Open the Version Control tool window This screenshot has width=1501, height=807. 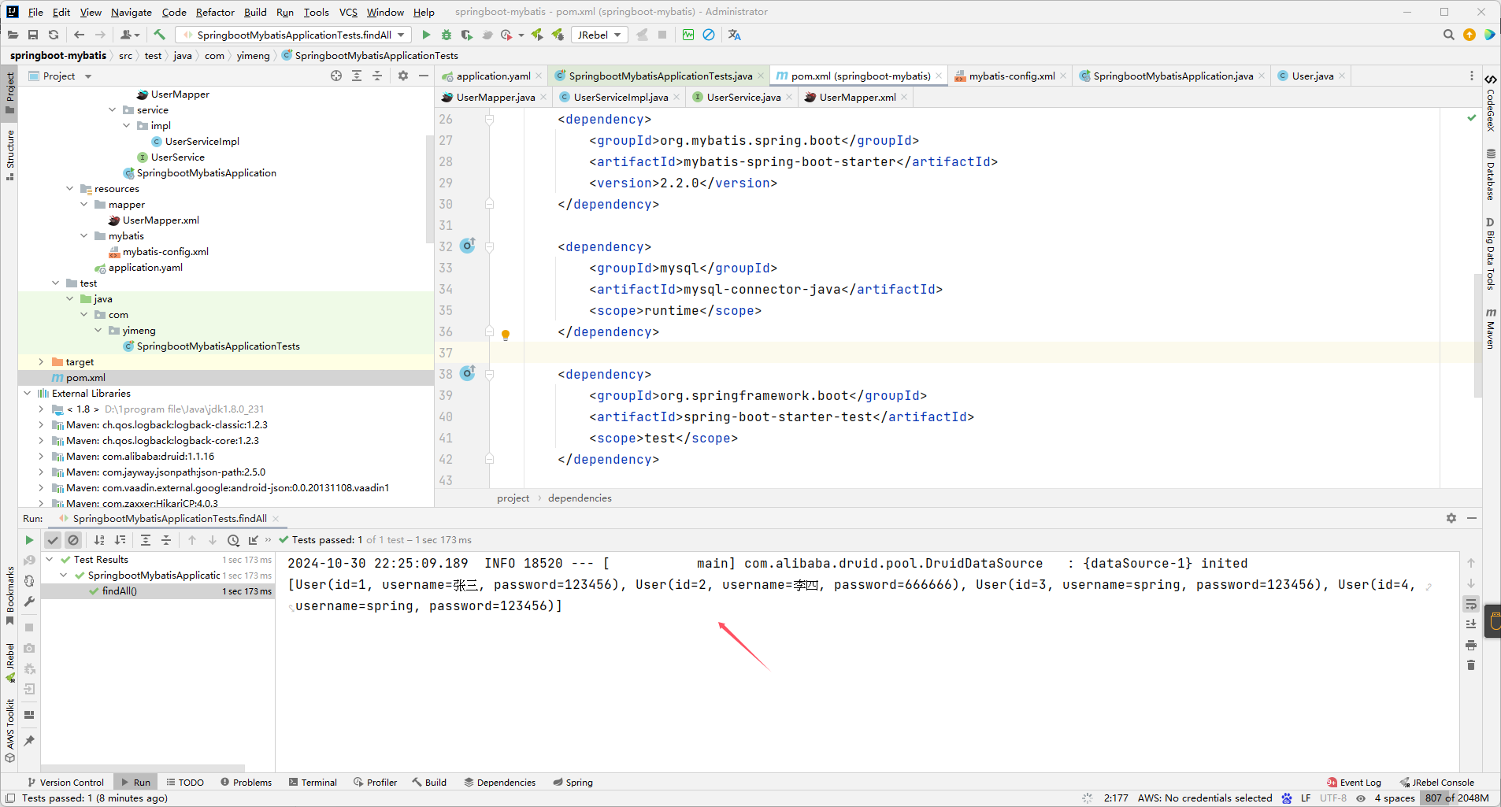click(x=65, y=783)
